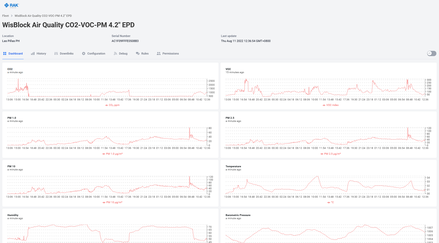Click the CO2 chart title
The height and width of the screenshot is (243, 439).
(10, 69)
